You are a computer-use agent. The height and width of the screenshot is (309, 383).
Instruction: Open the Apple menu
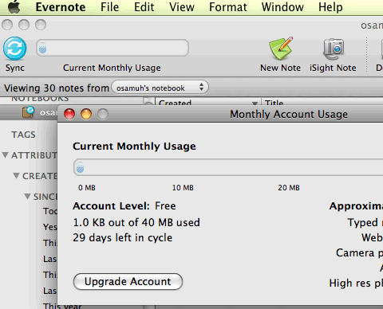[14, 7]
